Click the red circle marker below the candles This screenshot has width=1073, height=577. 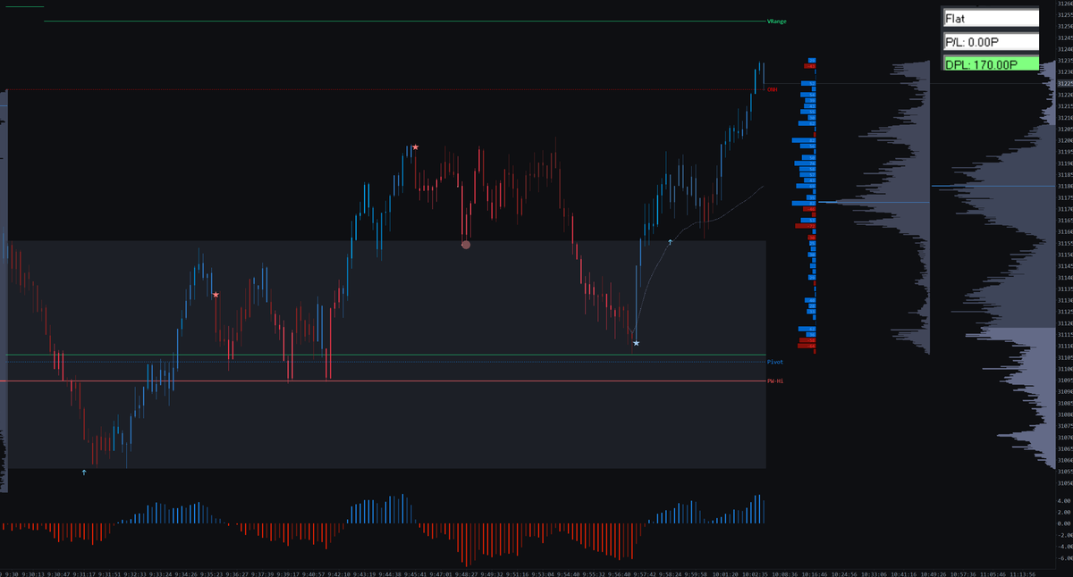coord(465,244)
